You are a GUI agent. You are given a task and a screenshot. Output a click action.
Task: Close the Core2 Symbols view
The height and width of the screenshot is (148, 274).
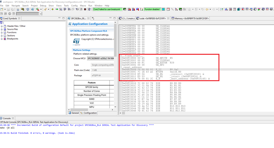(x=19, y=18)
